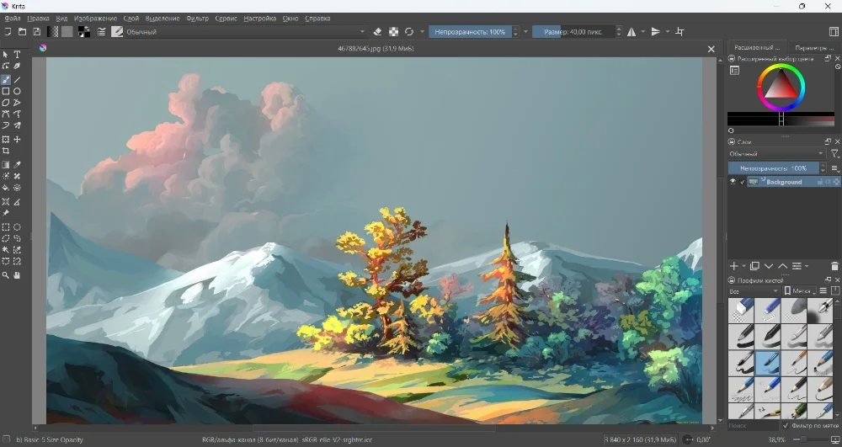The width and height of the screenshot is (842, 447).
Task: Expand the horizontal mirror options arrow
Action: pyautogui.click(x=642, y=32)
